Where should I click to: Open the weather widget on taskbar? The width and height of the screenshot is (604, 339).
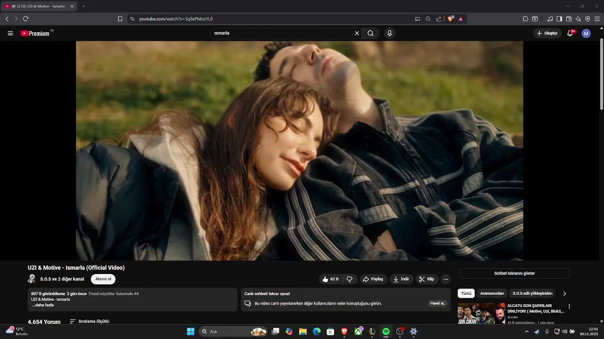point(17,331)
